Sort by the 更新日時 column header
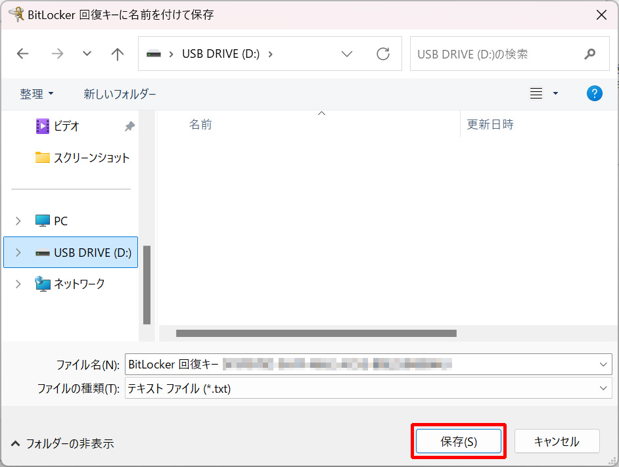619x467 pixels. pos(490,125)
